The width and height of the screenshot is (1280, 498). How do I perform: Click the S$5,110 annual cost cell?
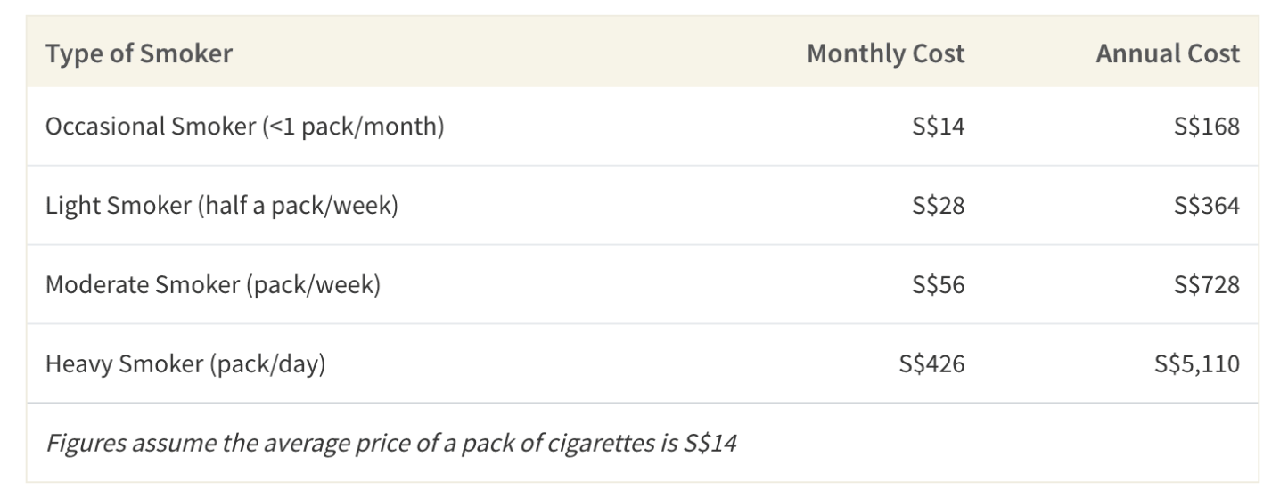(x=1195, y=364)
